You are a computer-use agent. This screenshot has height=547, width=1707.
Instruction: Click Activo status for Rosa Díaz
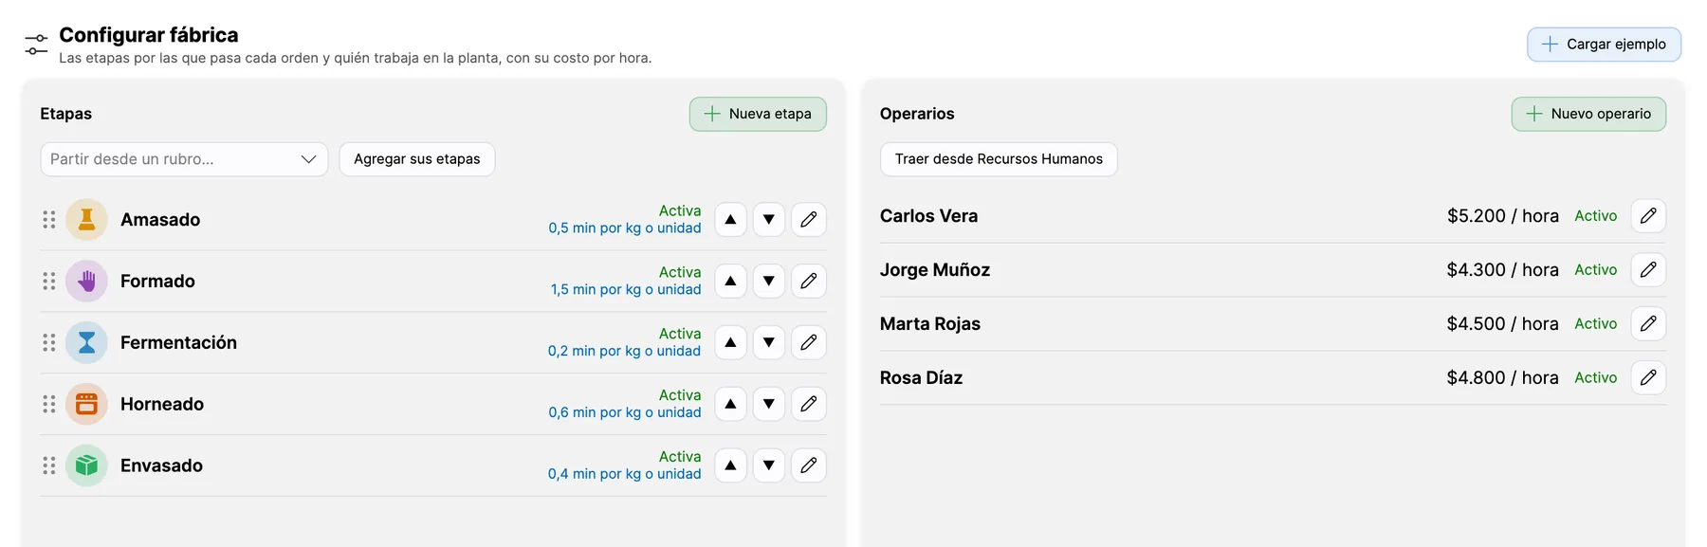tap(1596, 378)
